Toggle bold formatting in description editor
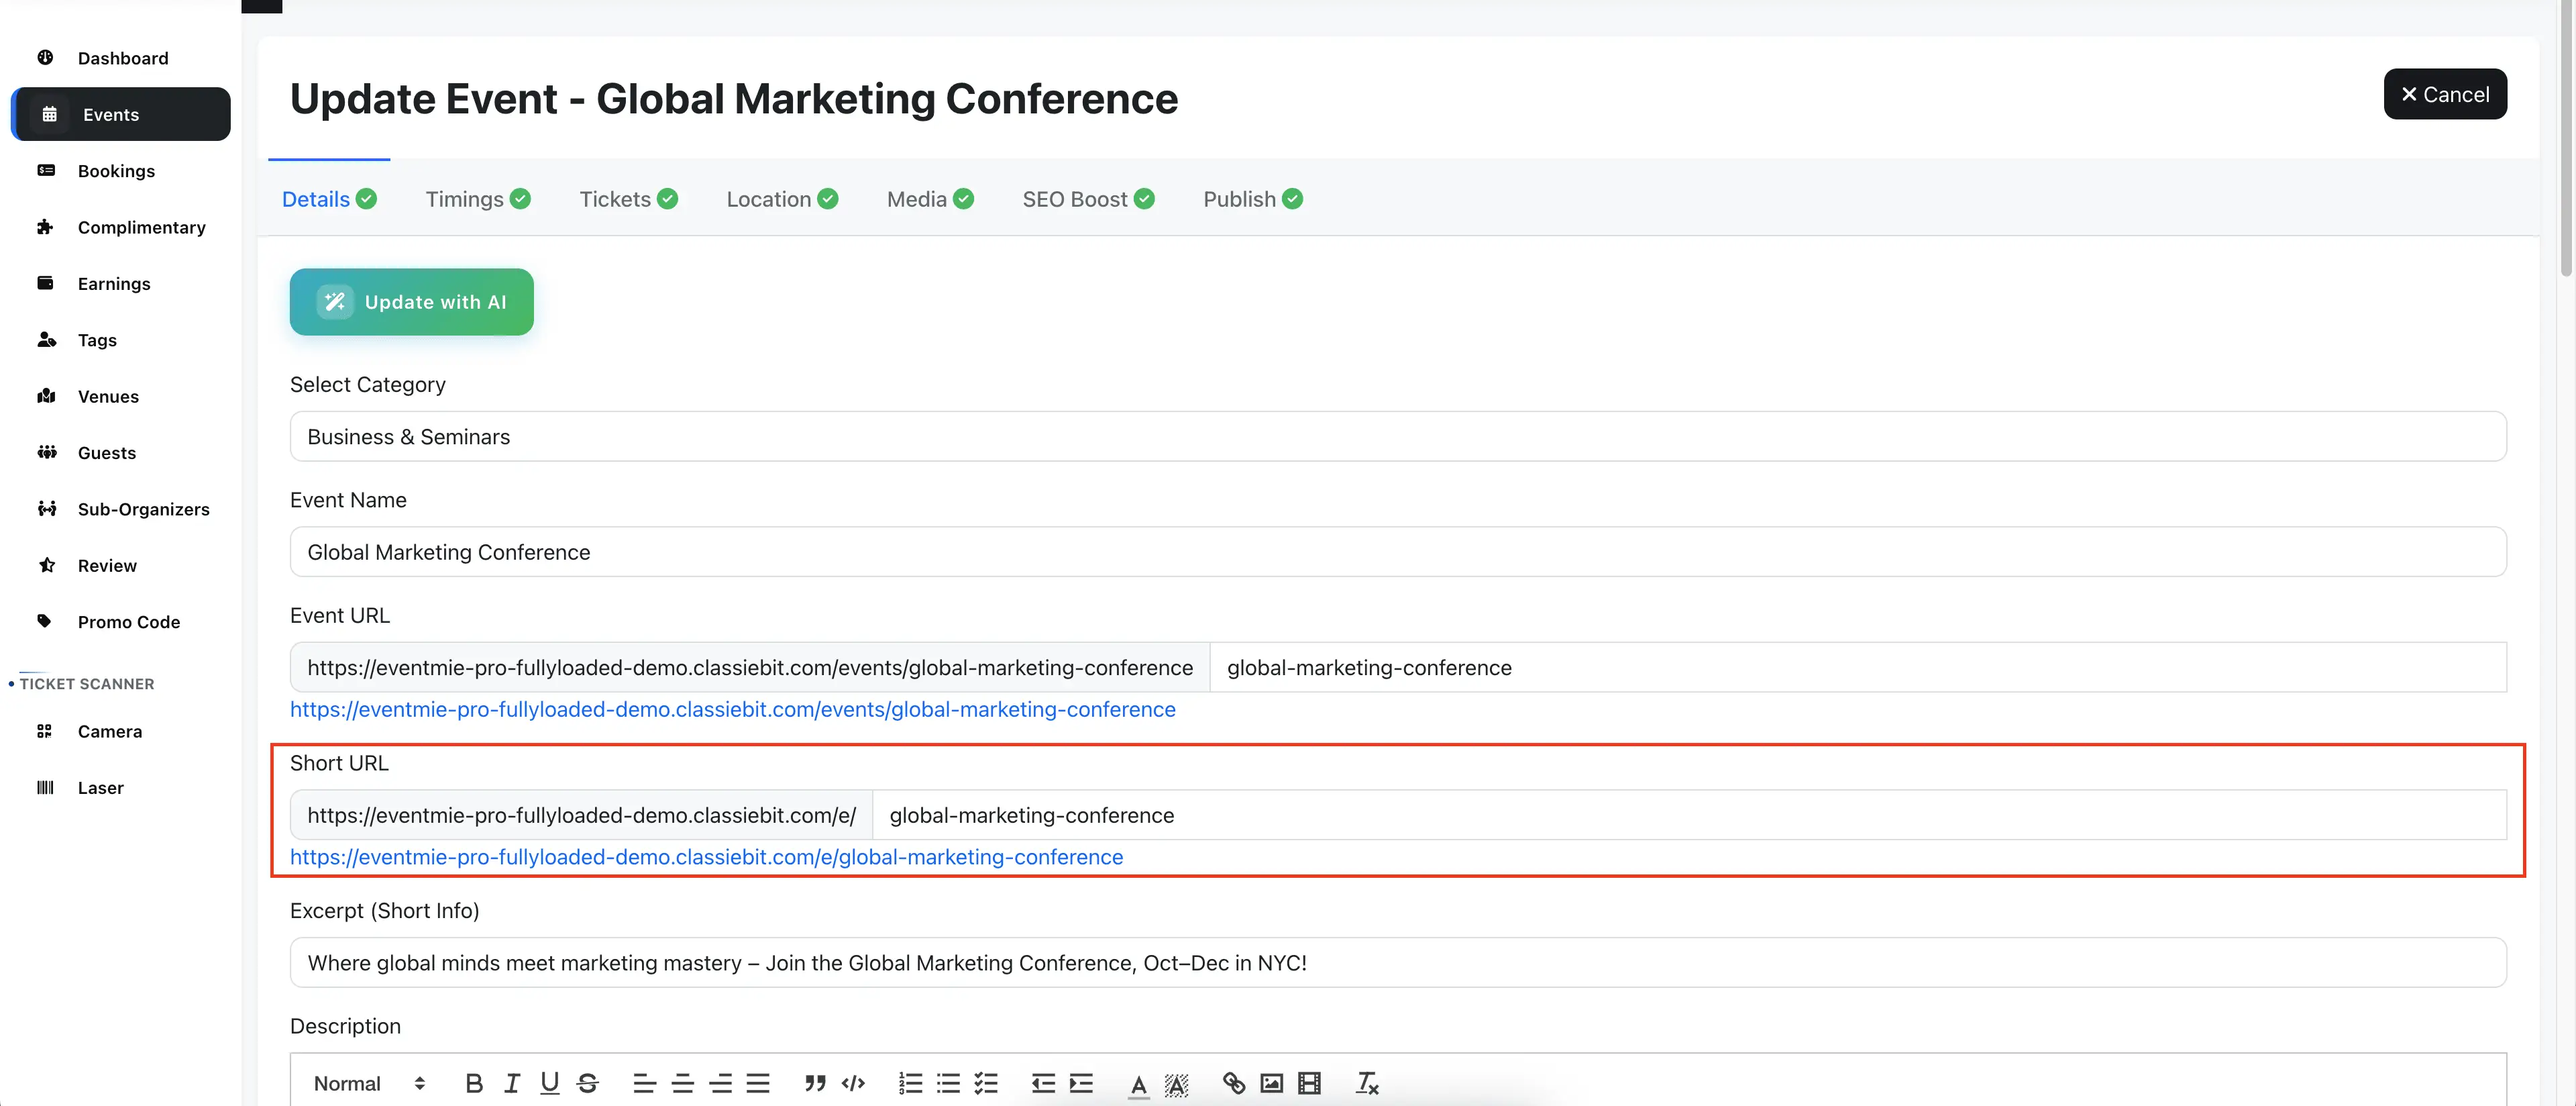The height and width of the screenshot is (1106, 2576). [x=474, y=1083]
